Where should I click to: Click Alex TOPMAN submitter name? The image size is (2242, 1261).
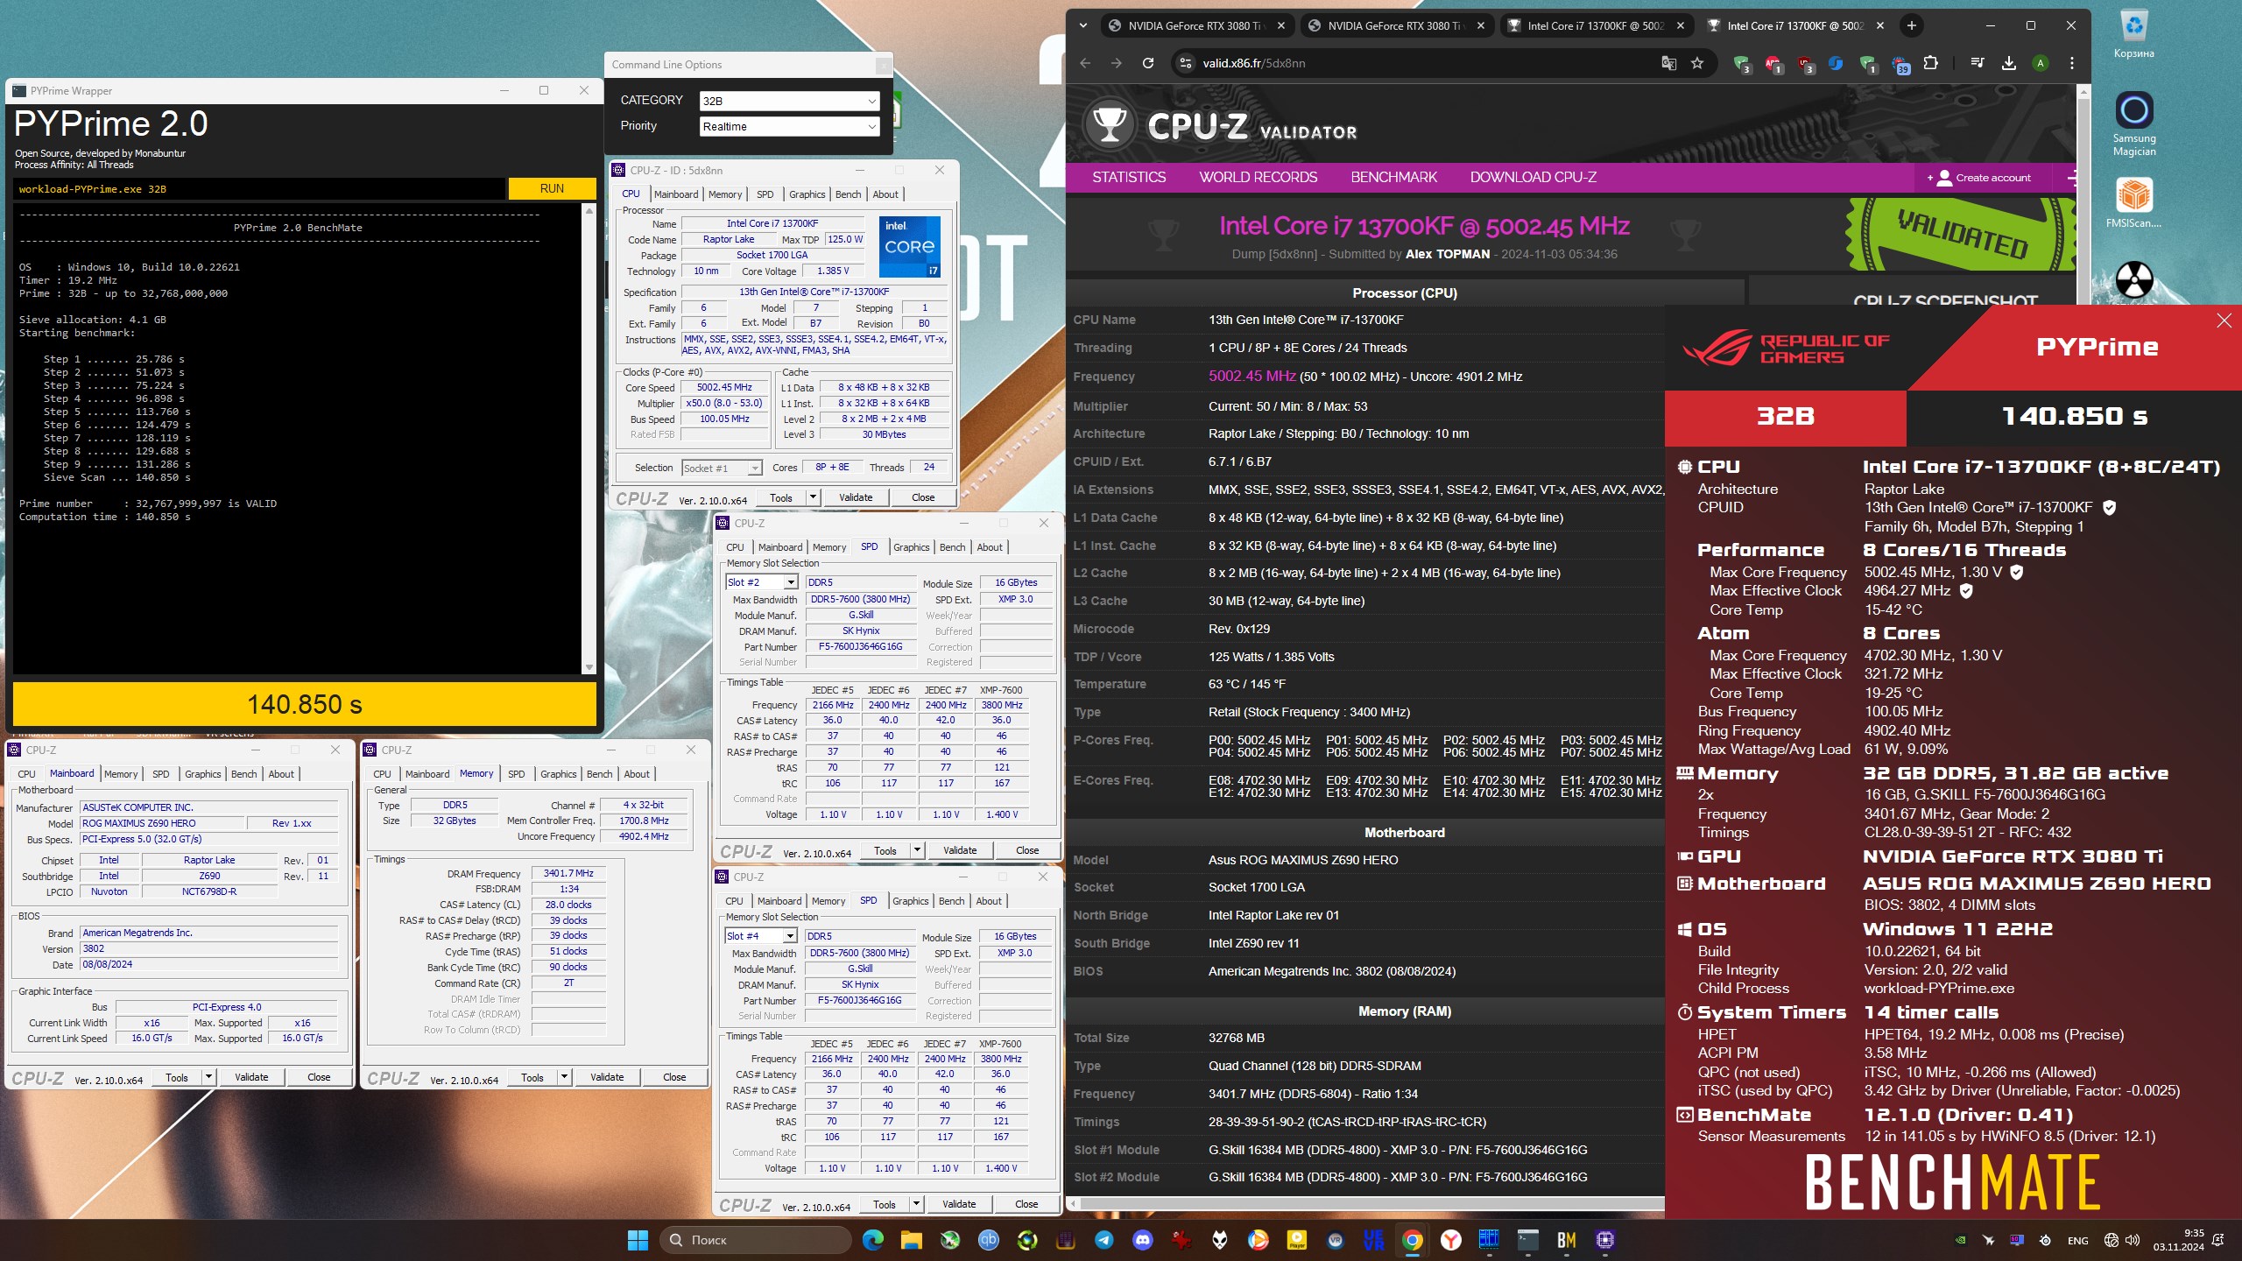coord(1447,254)
